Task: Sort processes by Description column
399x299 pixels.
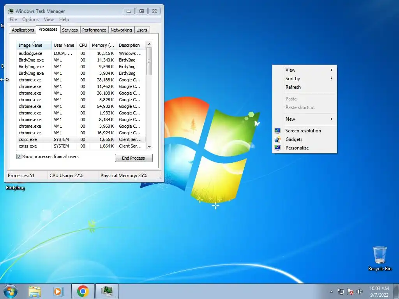Action: 131,45
